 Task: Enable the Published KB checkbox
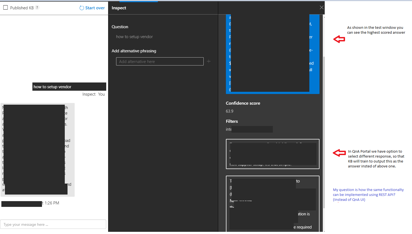[x=5, y=7]
